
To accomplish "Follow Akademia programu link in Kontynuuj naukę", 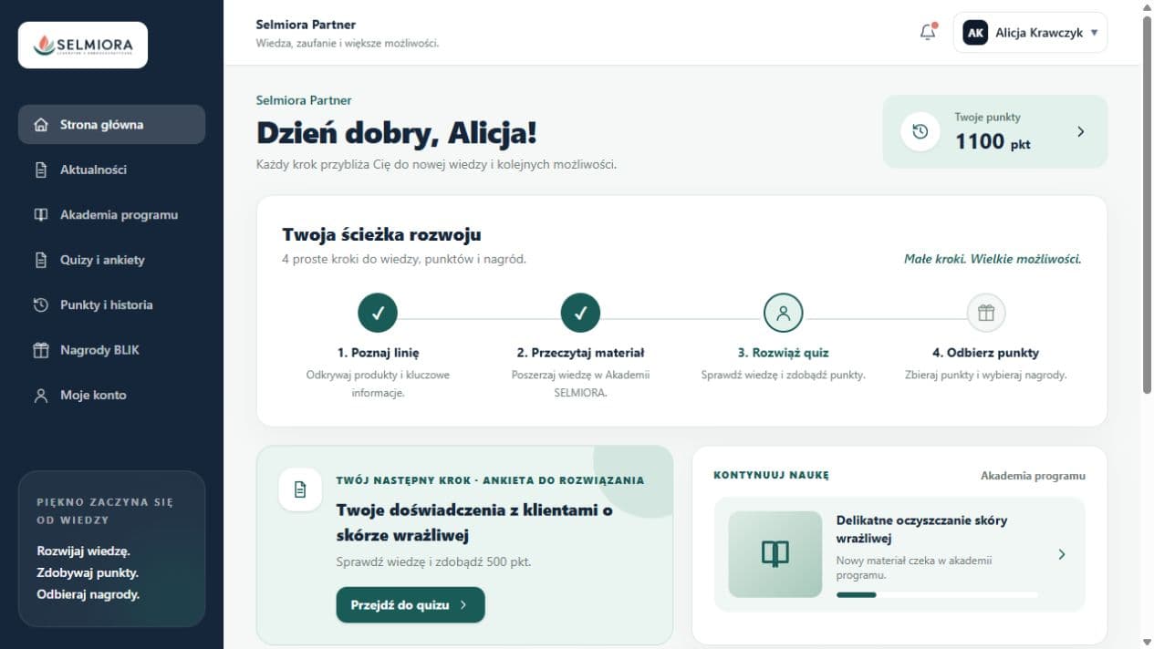I will 1033,476.
